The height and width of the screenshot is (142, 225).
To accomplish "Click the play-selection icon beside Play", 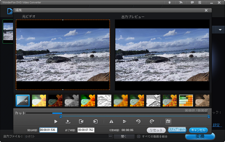I will click(x=68, y=121).
